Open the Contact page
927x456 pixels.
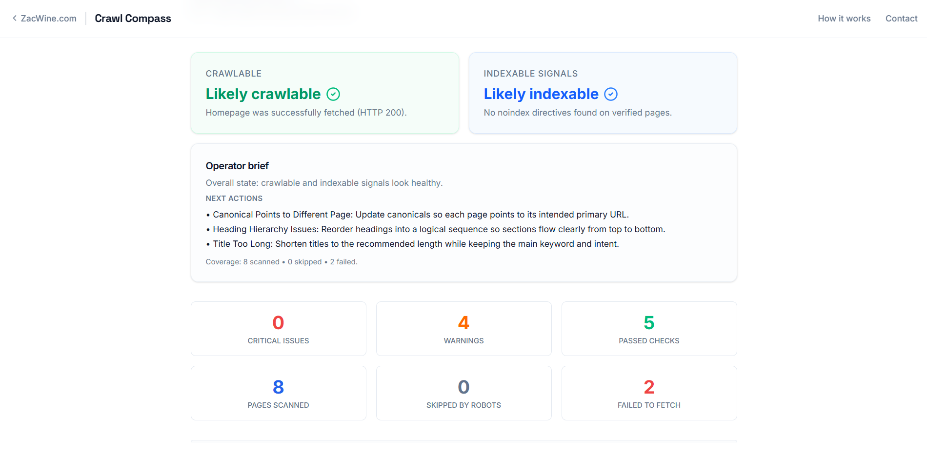tap(901, 19)
